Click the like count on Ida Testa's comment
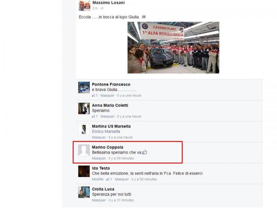This screenshot has width=277, height=208. (109, 179)
